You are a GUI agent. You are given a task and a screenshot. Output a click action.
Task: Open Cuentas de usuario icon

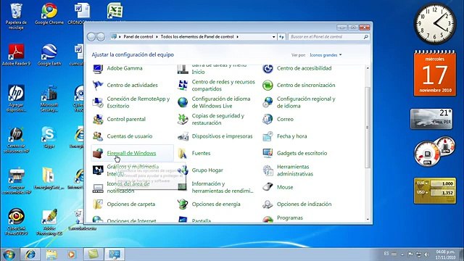[x=98, y=136]
